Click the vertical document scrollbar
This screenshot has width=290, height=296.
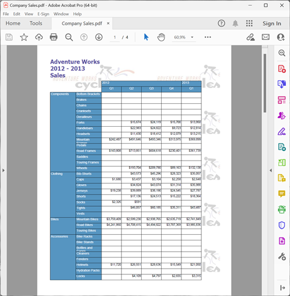tap(265, 83)
